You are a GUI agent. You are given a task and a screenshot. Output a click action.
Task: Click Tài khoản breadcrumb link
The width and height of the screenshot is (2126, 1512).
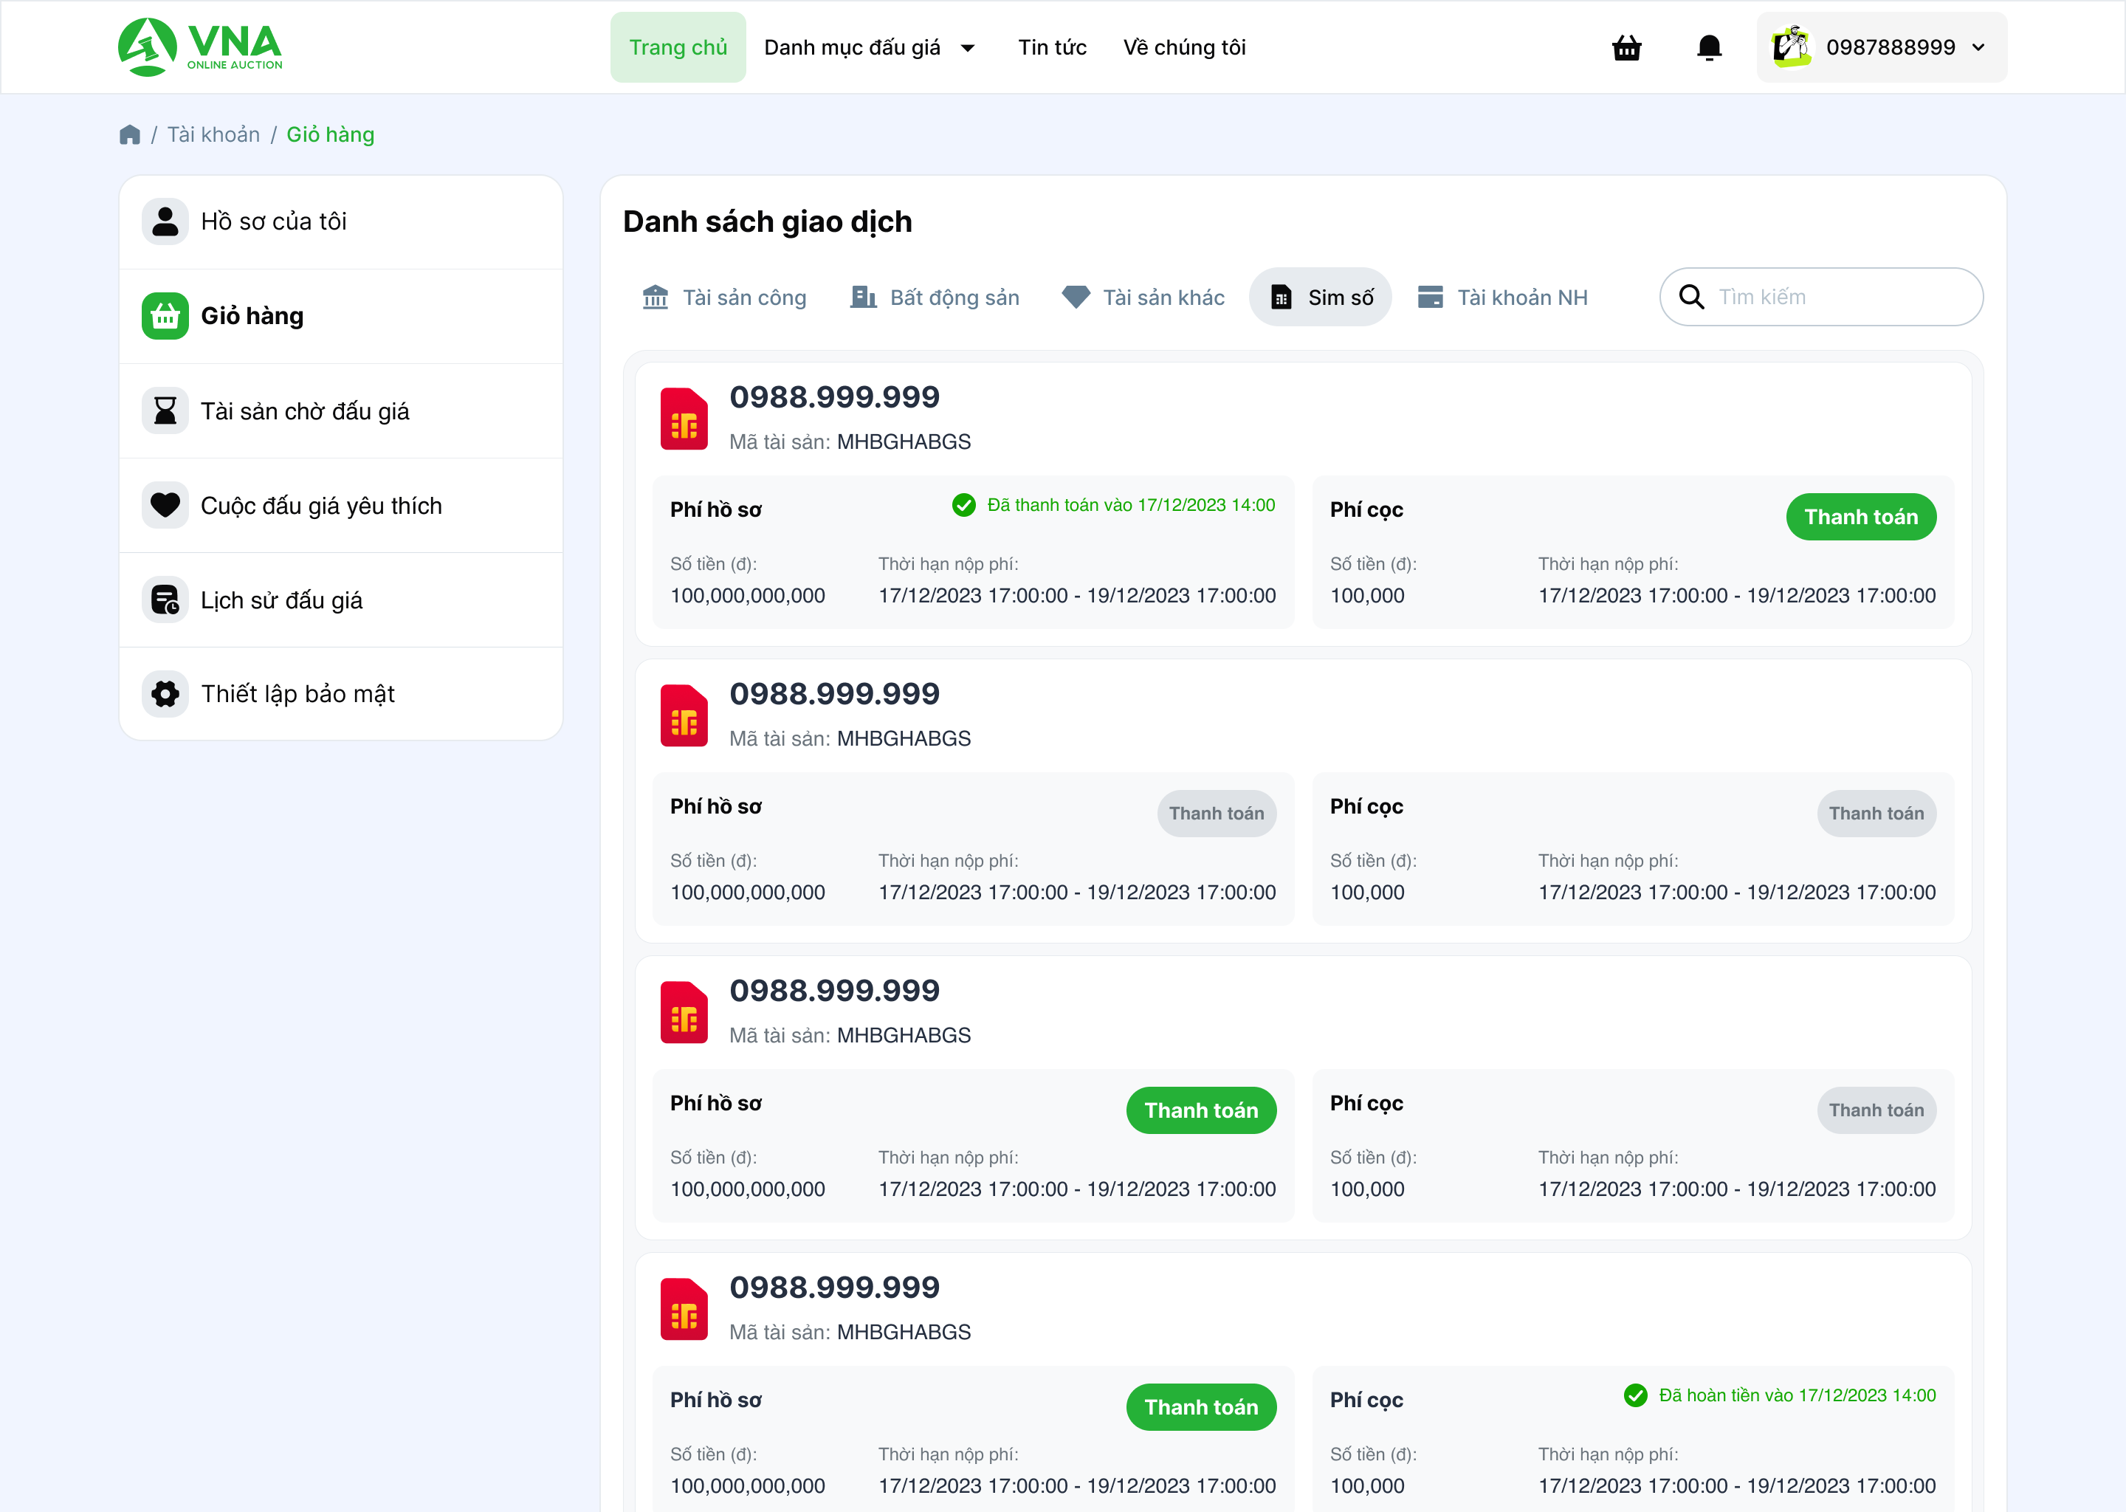coord(213,135)
